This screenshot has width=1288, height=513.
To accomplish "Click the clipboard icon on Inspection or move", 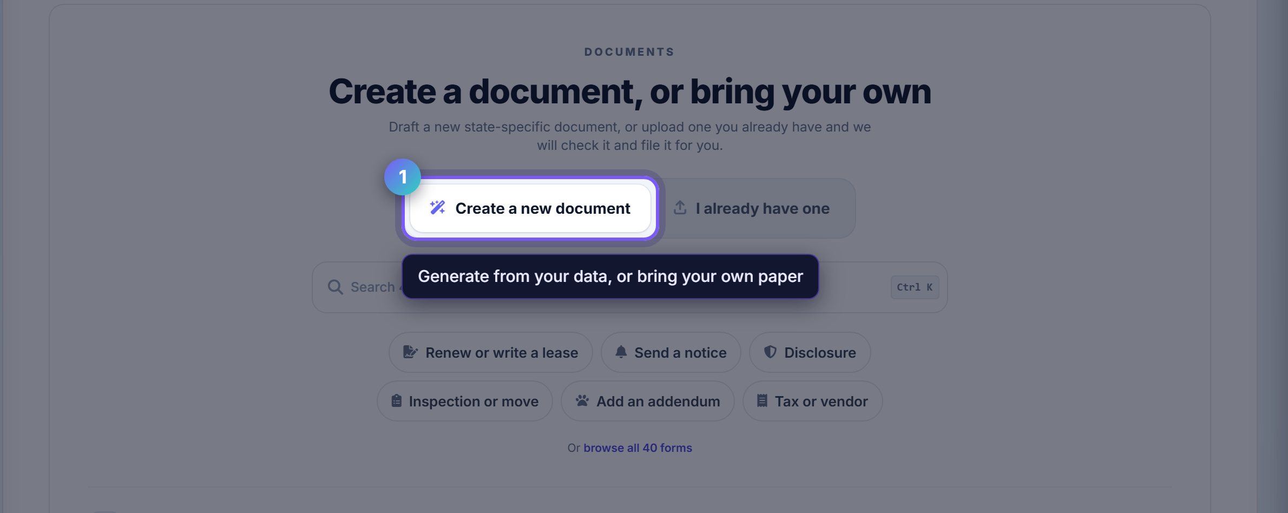I will pos(396,401).
